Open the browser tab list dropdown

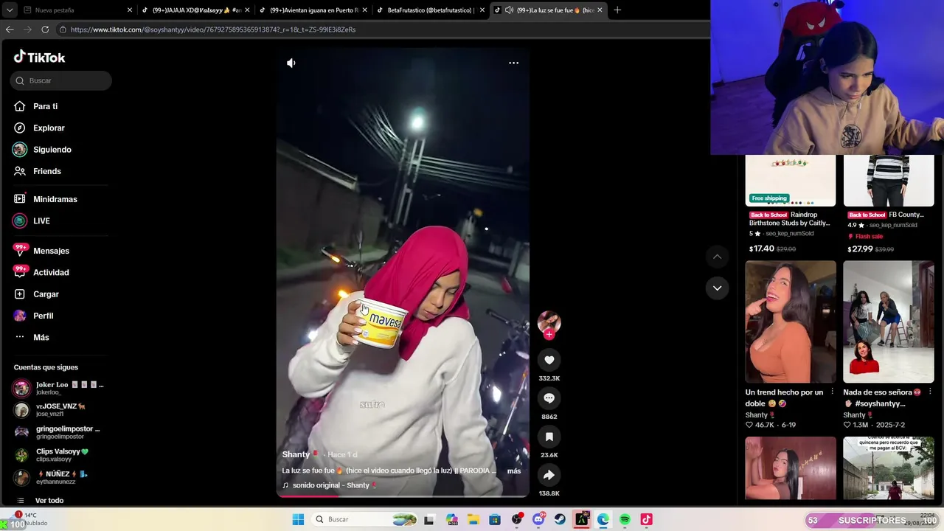[8, 10]
